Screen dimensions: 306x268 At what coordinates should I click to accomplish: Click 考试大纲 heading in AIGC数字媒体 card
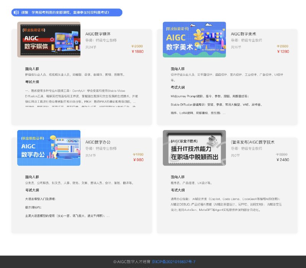tap(32, 82)
